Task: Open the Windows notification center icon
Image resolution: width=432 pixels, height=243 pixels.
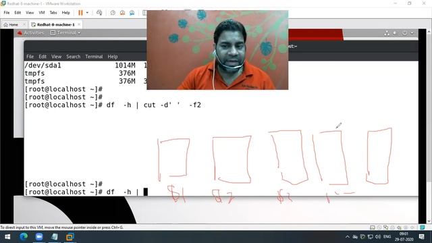Action: pos(421,237)
